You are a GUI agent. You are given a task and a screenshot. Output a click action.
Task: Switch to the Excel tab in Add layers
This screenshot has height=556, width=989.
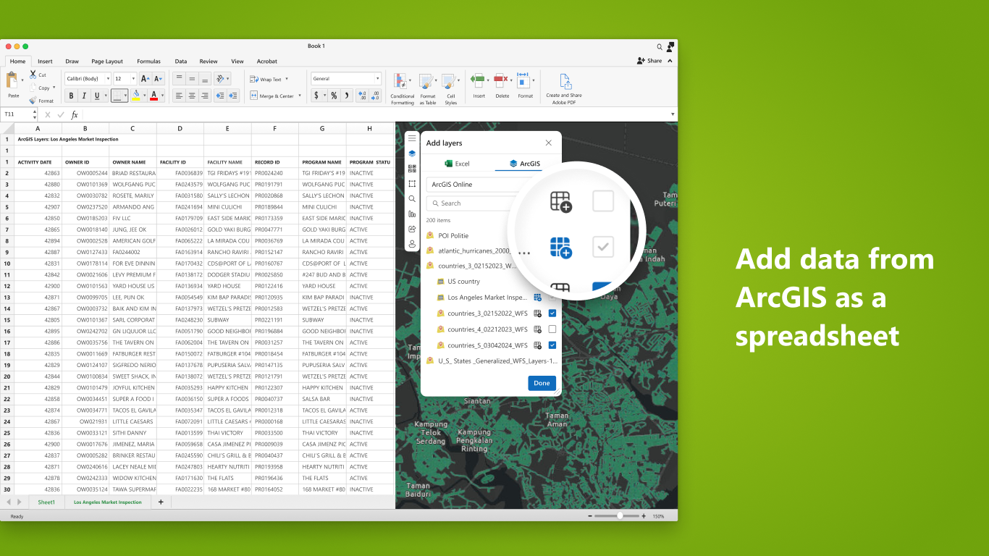click(458, 164)
